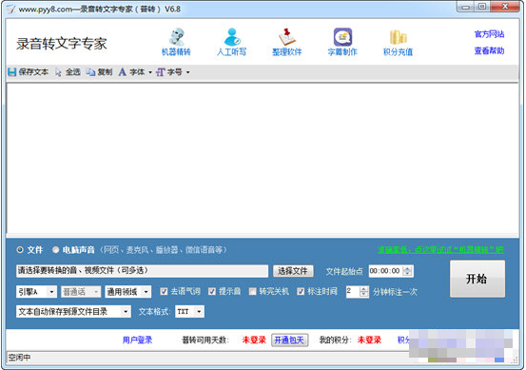Open the 查看帮助 link
The image size is (526, 370).
[489, 51]
